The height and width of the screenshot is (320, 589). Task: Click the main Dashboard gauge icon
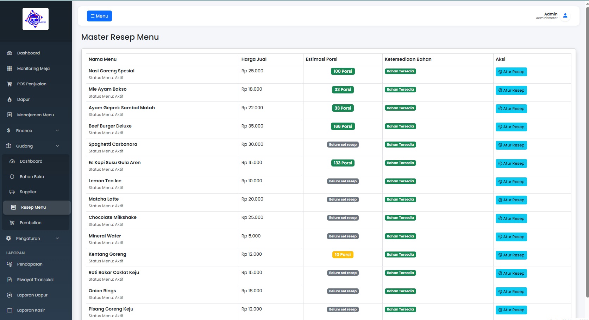10,53
